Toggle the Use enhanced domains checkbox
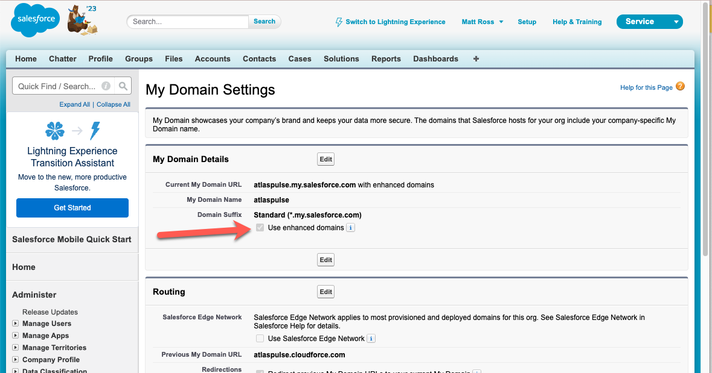The width and height of the screenshot is (712, 373). (x=260, y=228)
